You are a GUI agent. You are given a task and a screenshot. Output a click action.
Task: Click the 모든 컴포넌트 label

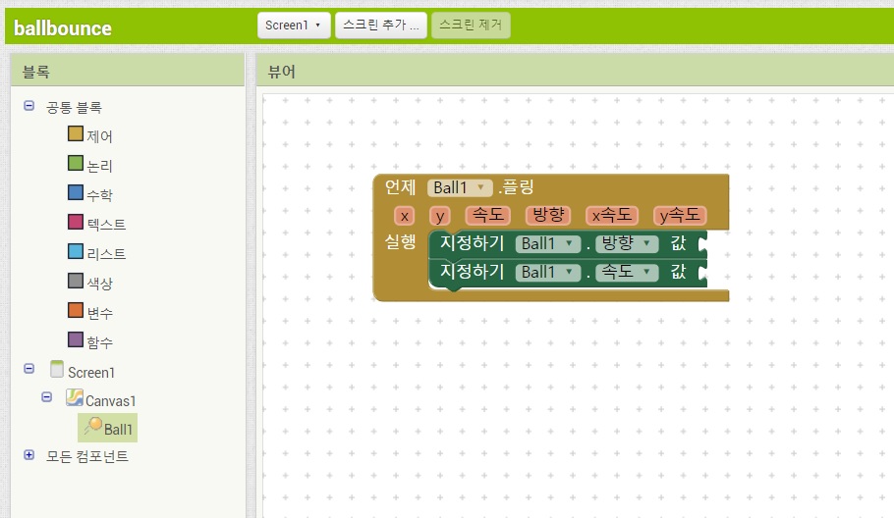pos(87,456)
